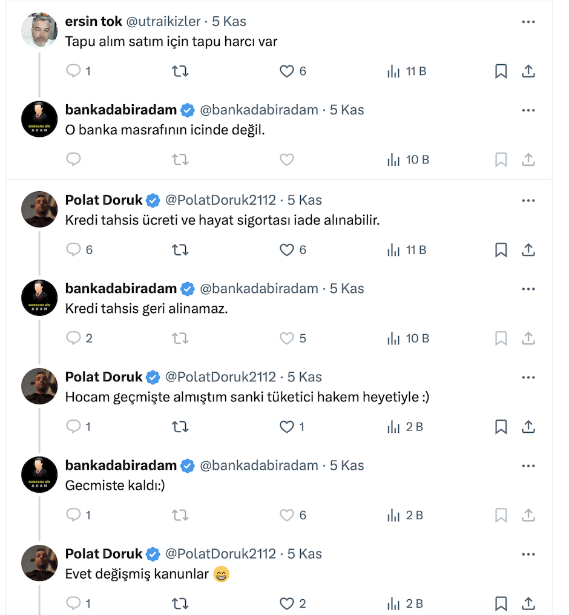Open ersin tok's profile name link
Image resolution: width=569 pixels, height=615 pixels.
tap(93, 22)
